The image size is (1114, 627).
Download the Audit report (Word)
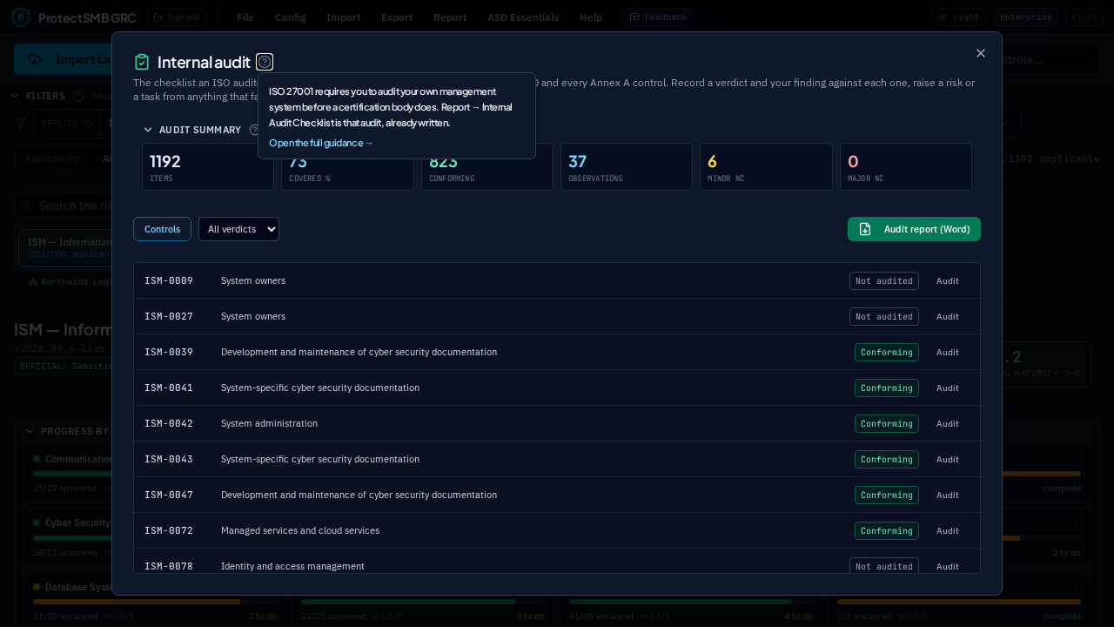pos(914,229)
